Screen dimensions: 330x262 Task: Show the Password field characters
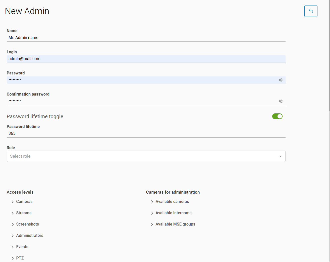coord(281,80)
